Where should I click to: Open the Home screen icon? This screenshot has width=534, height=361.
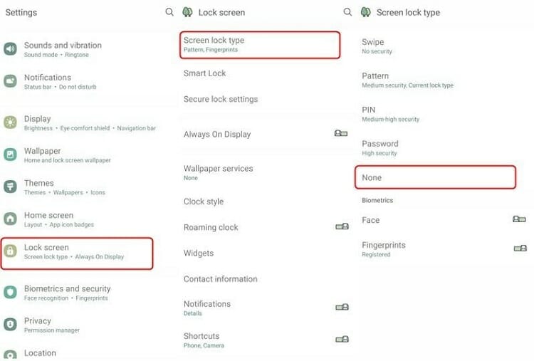pyautogui.click(x=10, y=219)
